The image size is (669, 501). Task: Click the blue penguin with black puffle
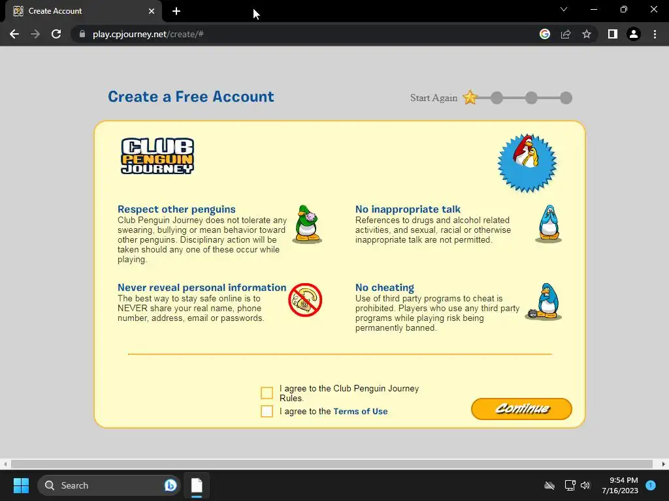point(544,301)
